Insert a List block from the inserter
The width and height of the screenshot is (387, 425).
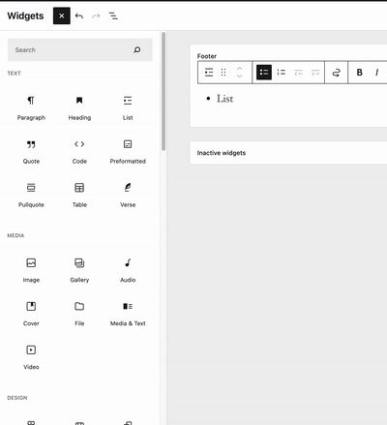128,108
